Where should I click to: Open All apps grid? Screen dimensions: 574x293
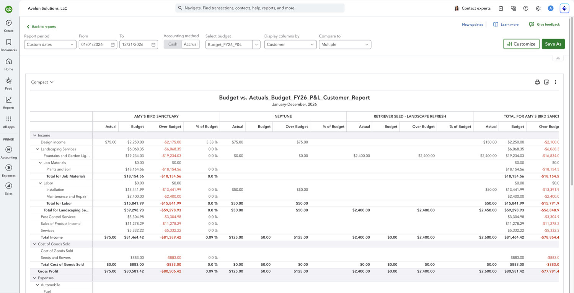click(x=9, y=122)
